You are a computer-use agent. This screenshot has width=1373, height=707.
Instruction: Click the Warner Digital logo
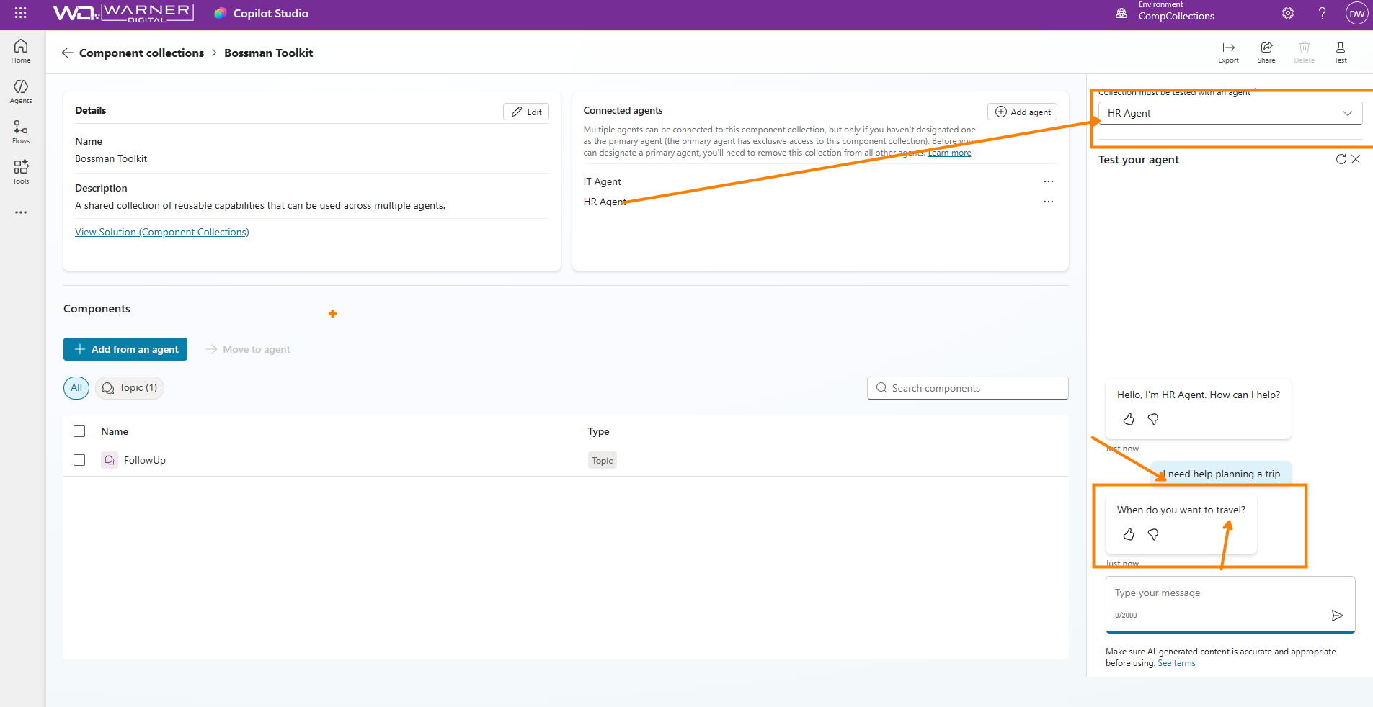coord(123,13)
